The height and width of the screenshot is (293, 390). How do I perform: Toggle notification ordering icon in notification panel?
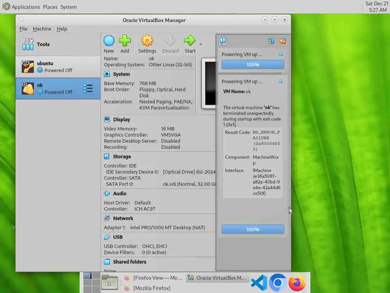click(x=271, y=40)
